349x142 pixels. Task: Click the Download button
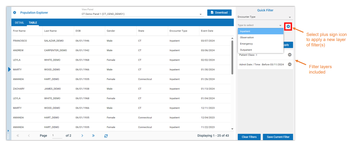click(x=219, y=13)
